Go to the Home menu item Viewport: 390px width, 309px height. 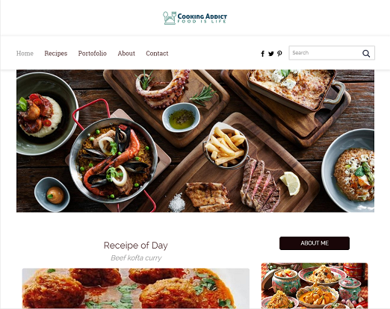[25, 53]
